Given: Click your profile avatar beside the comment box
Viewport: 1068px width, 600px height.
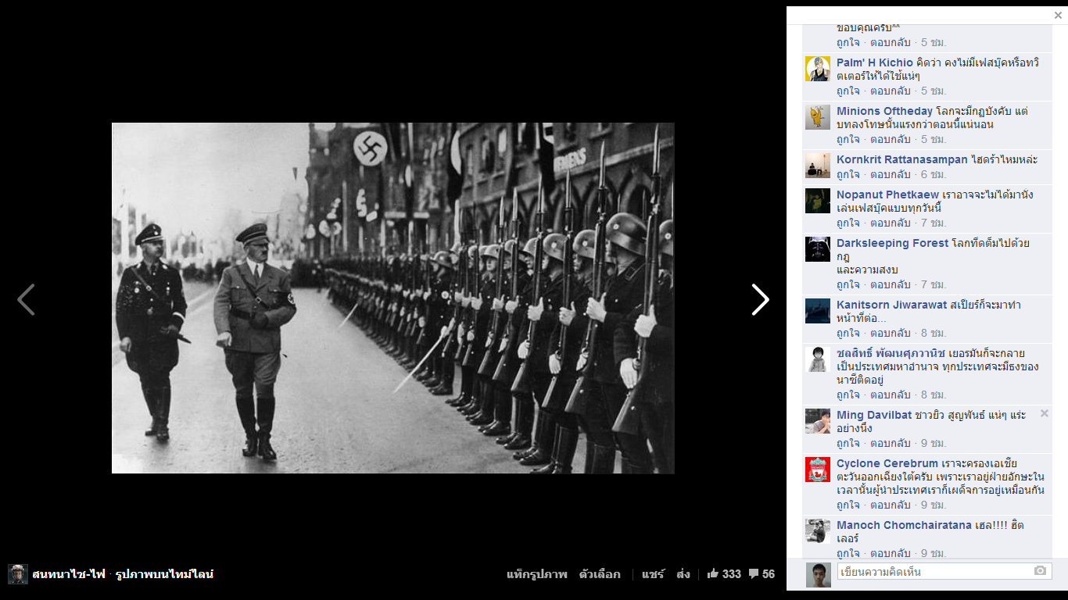Looking at the screenshot, I should pyautogui.click(x=819, y=575).
